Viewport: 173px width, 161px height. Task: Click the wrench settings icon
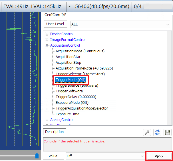pos(147,132)
